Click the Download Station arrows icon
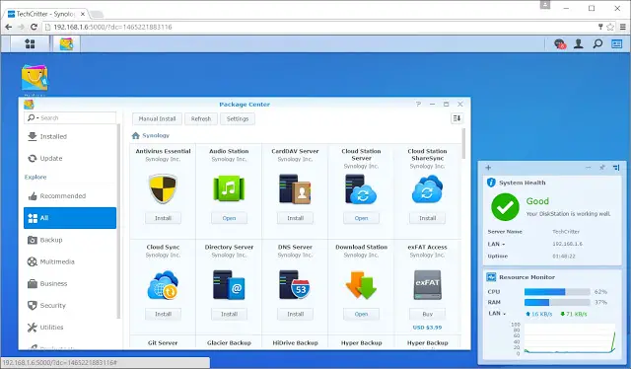The image size is (631, 369). pyautogui.click(x=361, y=285)
